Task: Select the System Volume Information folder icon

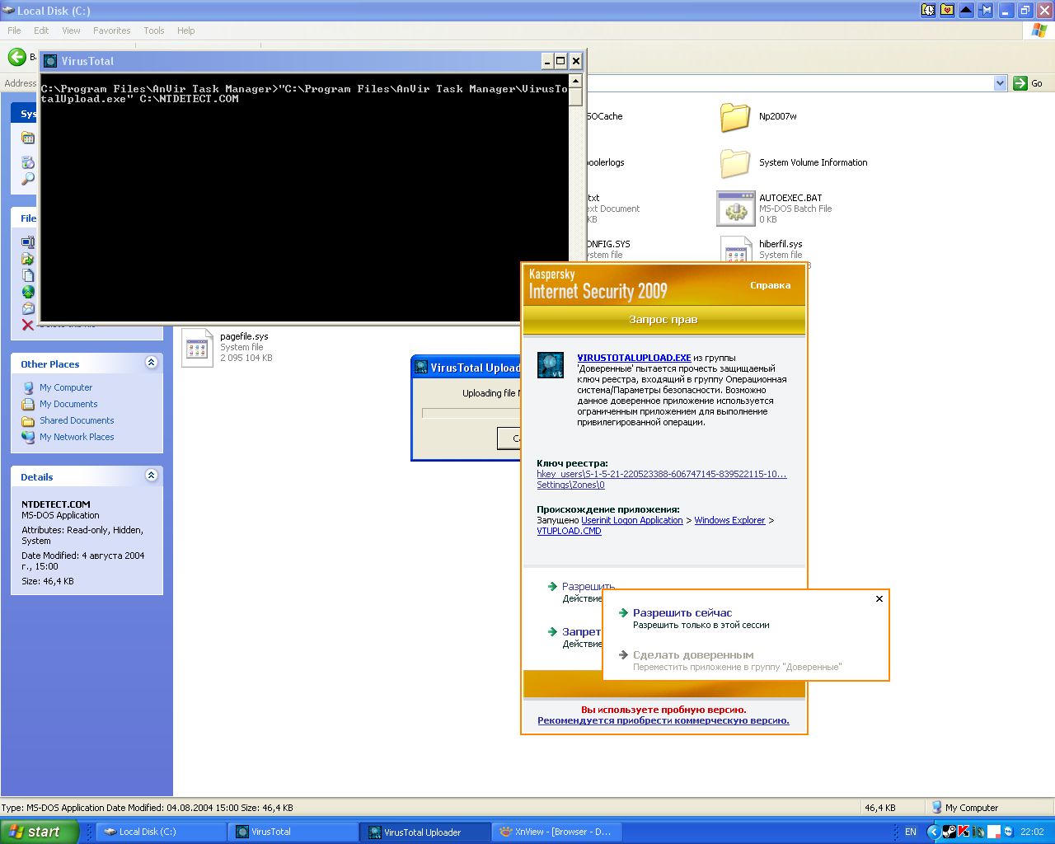Action: (x=734, y=163)
